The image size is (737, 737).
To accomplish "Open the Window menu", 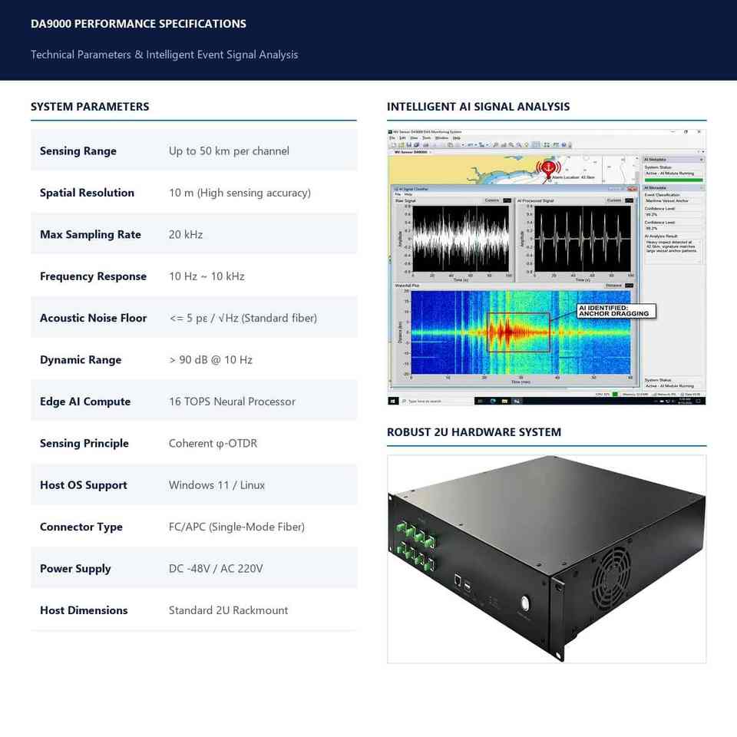I will pyautogui.click(x=442, y=137).
